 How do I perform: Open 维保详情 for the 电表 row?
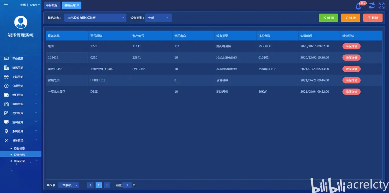352,46
